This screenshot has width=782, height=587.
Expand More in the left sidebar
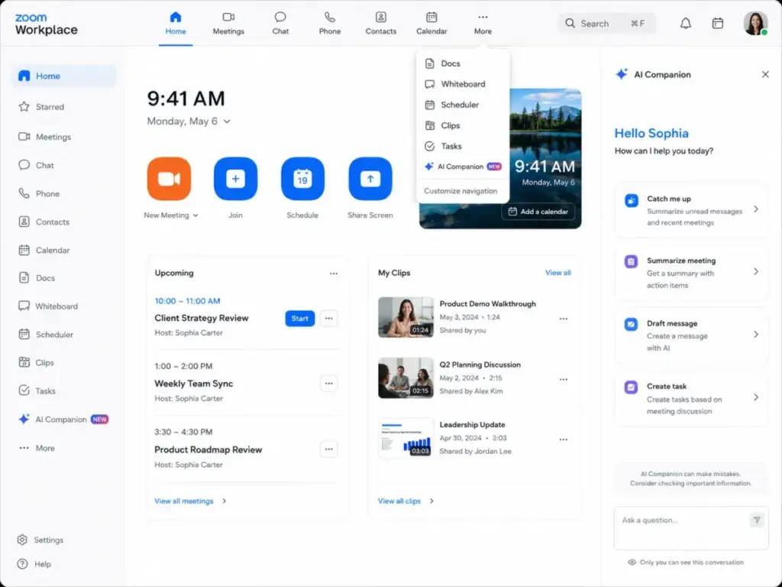point(37,448)
